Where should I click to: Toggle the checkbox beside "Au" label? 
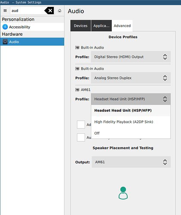click(81, 137)
